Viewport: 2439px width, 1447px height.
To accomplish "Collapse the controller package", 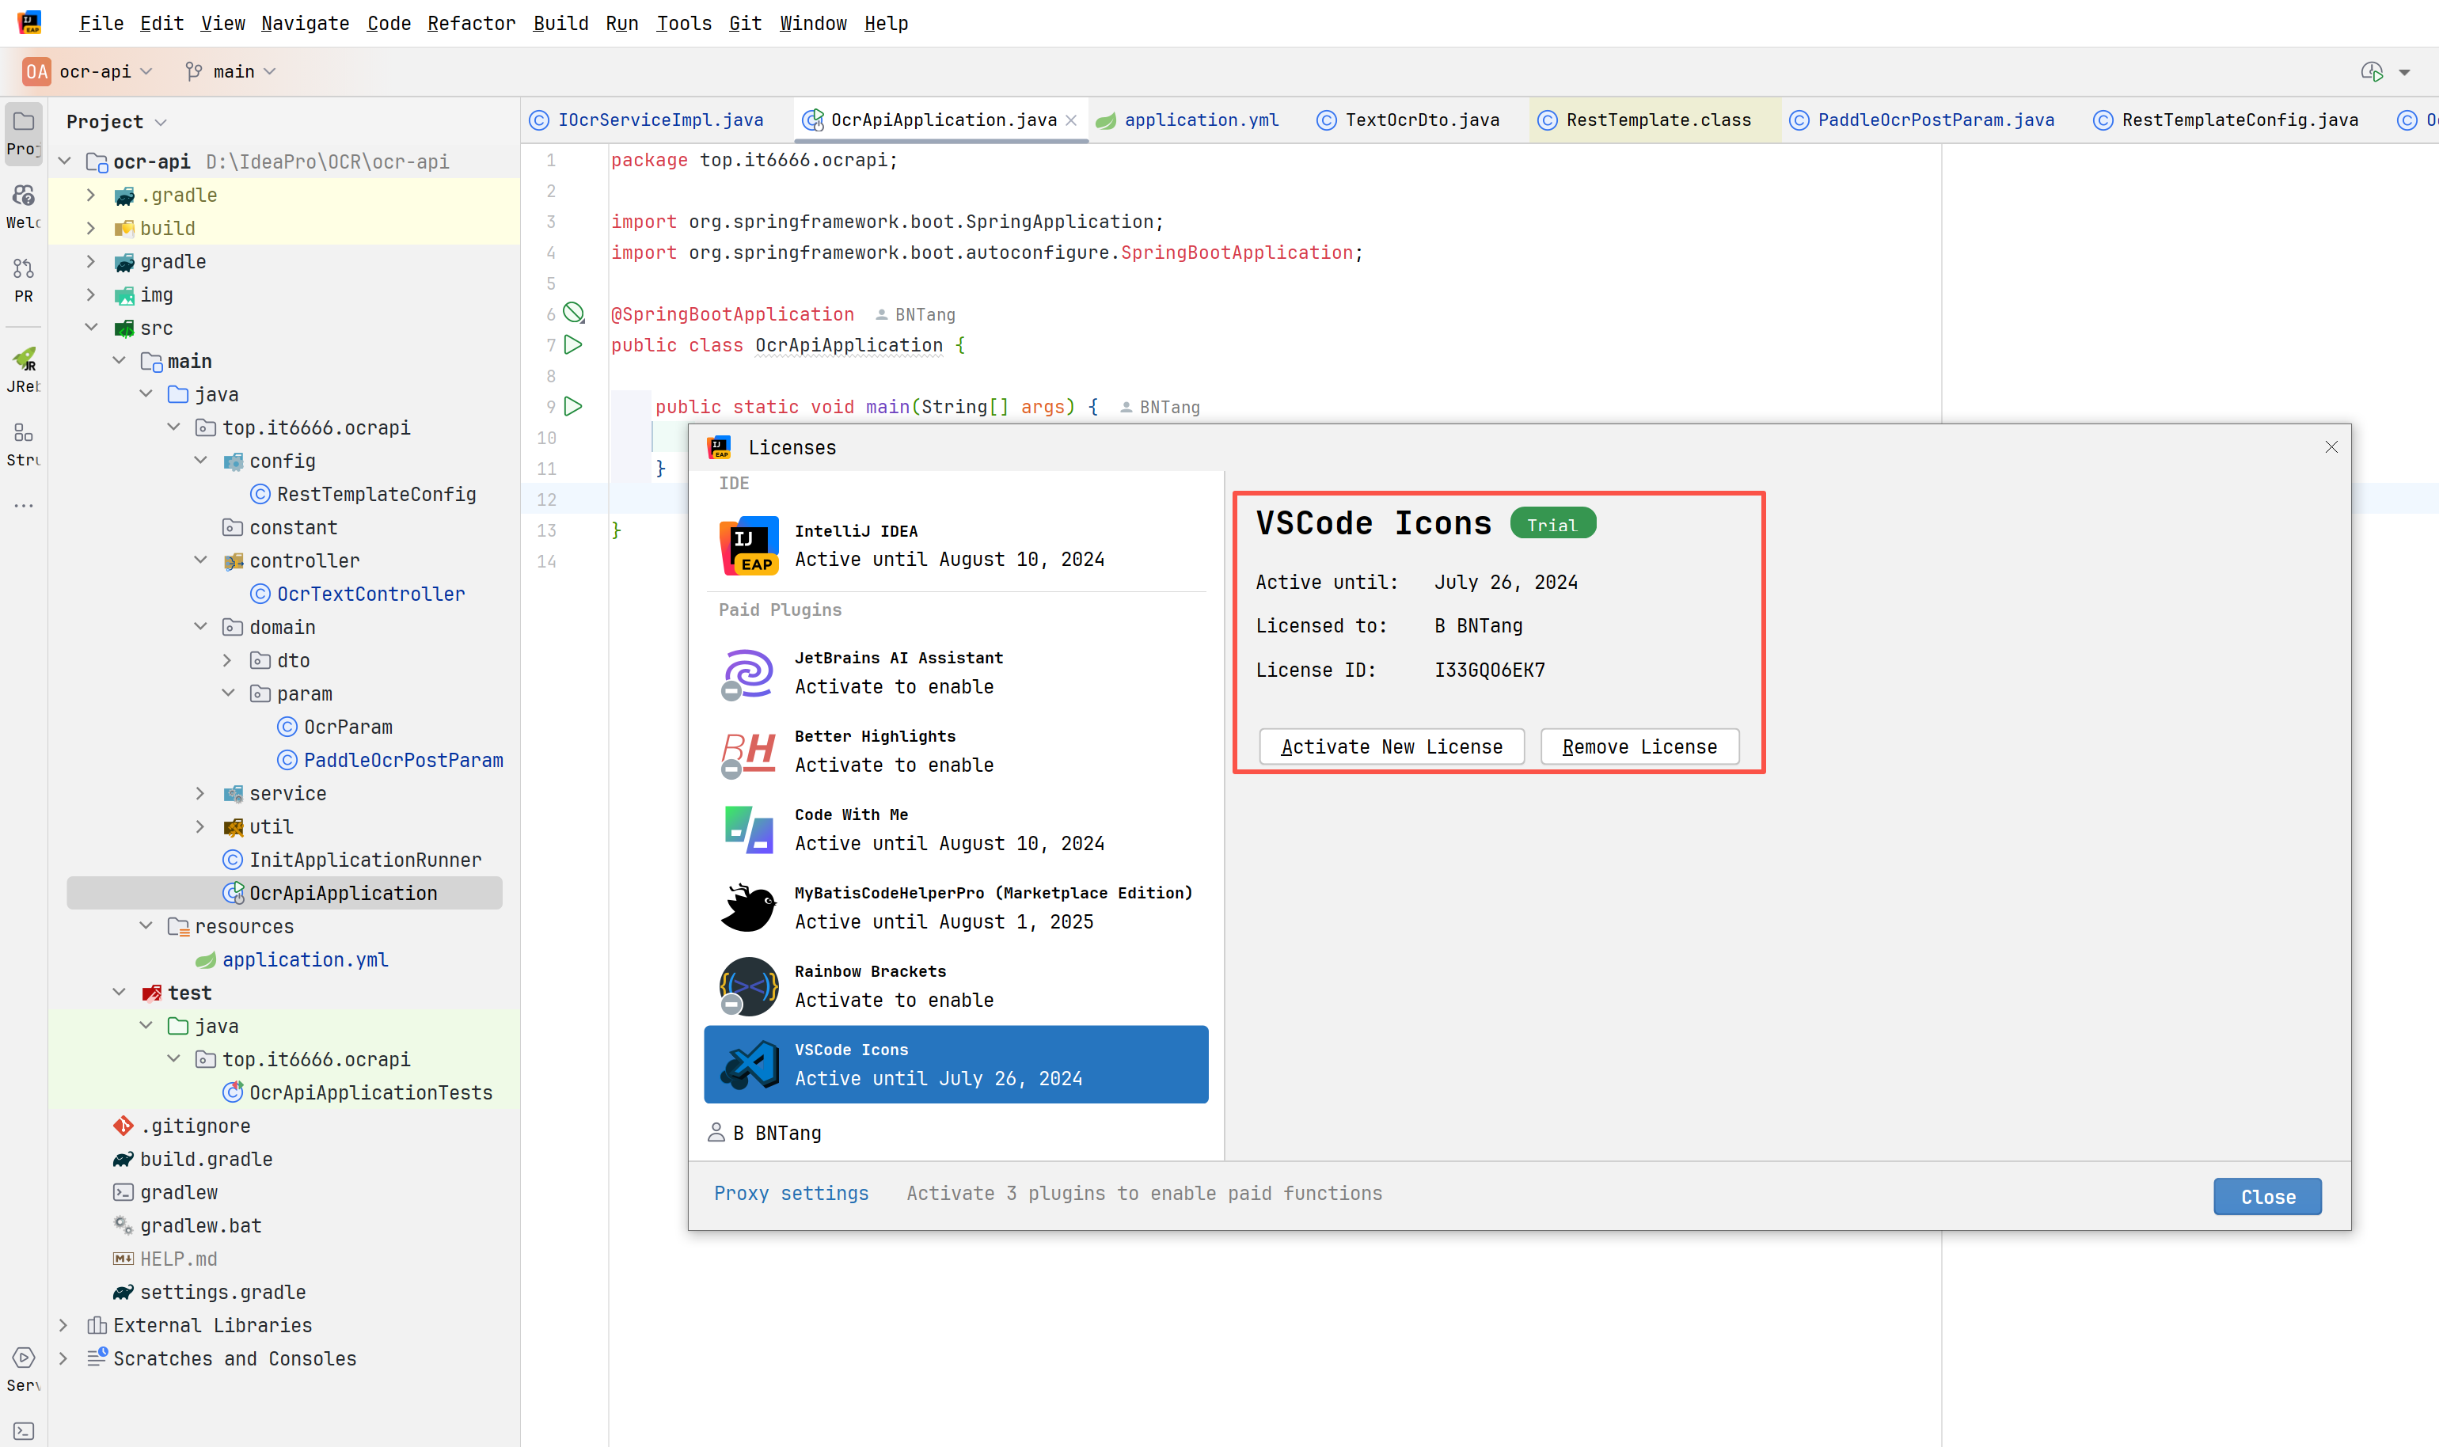I will [199, 560].
